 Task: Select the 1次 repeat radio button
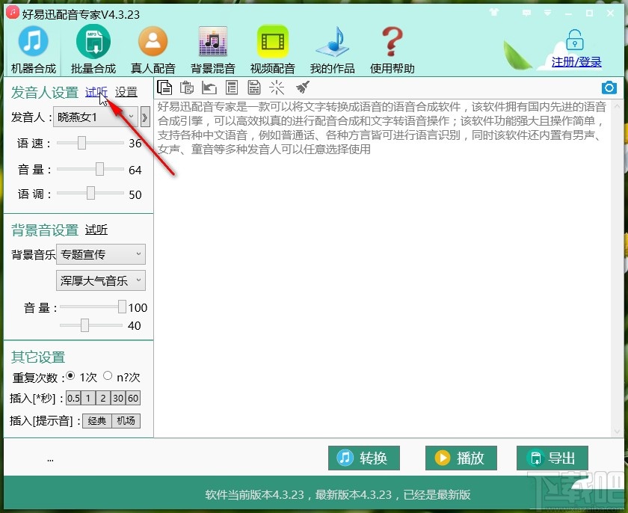click(70, 375)
